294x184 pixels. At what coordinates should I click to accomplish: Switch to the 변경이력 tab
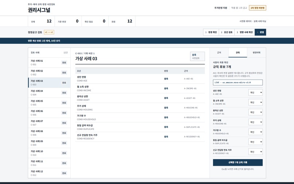256,53
